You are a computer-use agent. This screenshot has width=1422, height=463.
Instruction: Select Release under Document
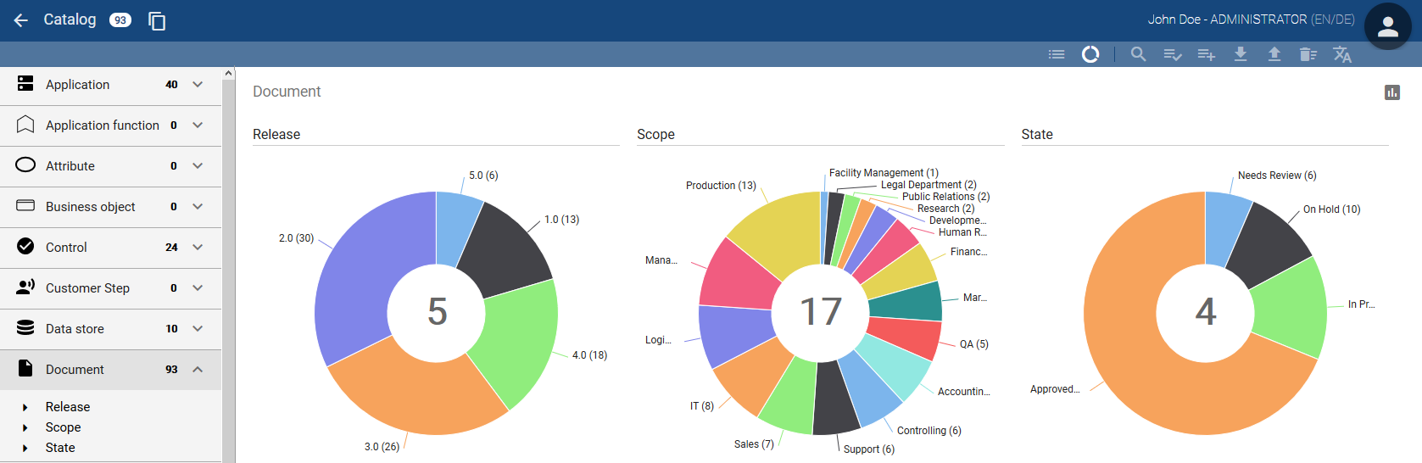click(x=68, y=407)
